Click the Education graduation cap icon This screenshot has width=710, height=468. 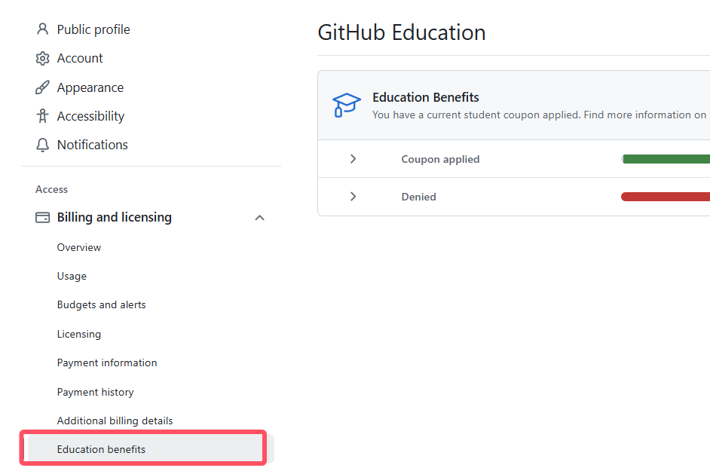click(x=347, y=105)
